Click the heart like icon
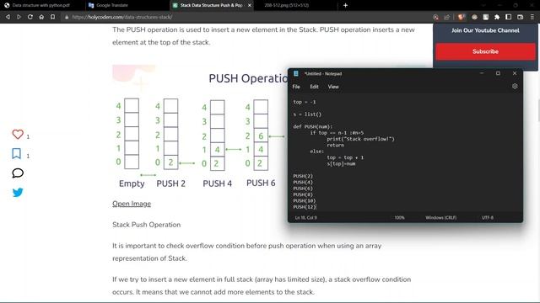Image resolution: width=540 pixels, height=303 pixels. [x=18, y=135]
